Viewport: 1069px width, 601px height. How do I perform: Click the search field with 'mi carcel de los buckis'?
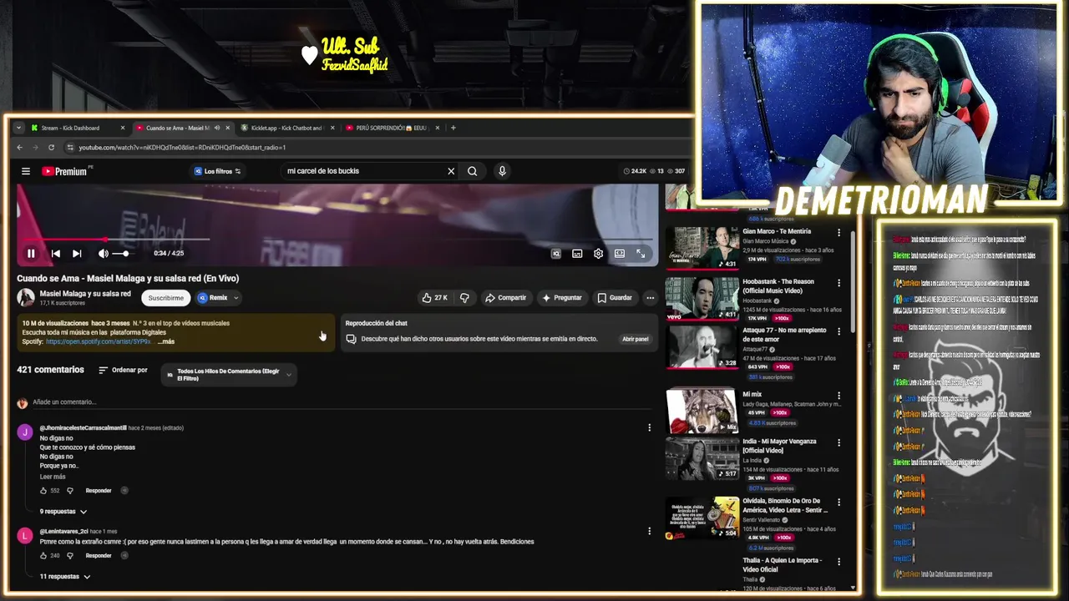point(363,171)
